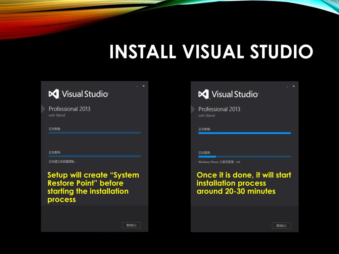This screenshot has height=254, width=339.
Task: Click '正在取得:' label in right installer
Action: click(x=205, y=129)
